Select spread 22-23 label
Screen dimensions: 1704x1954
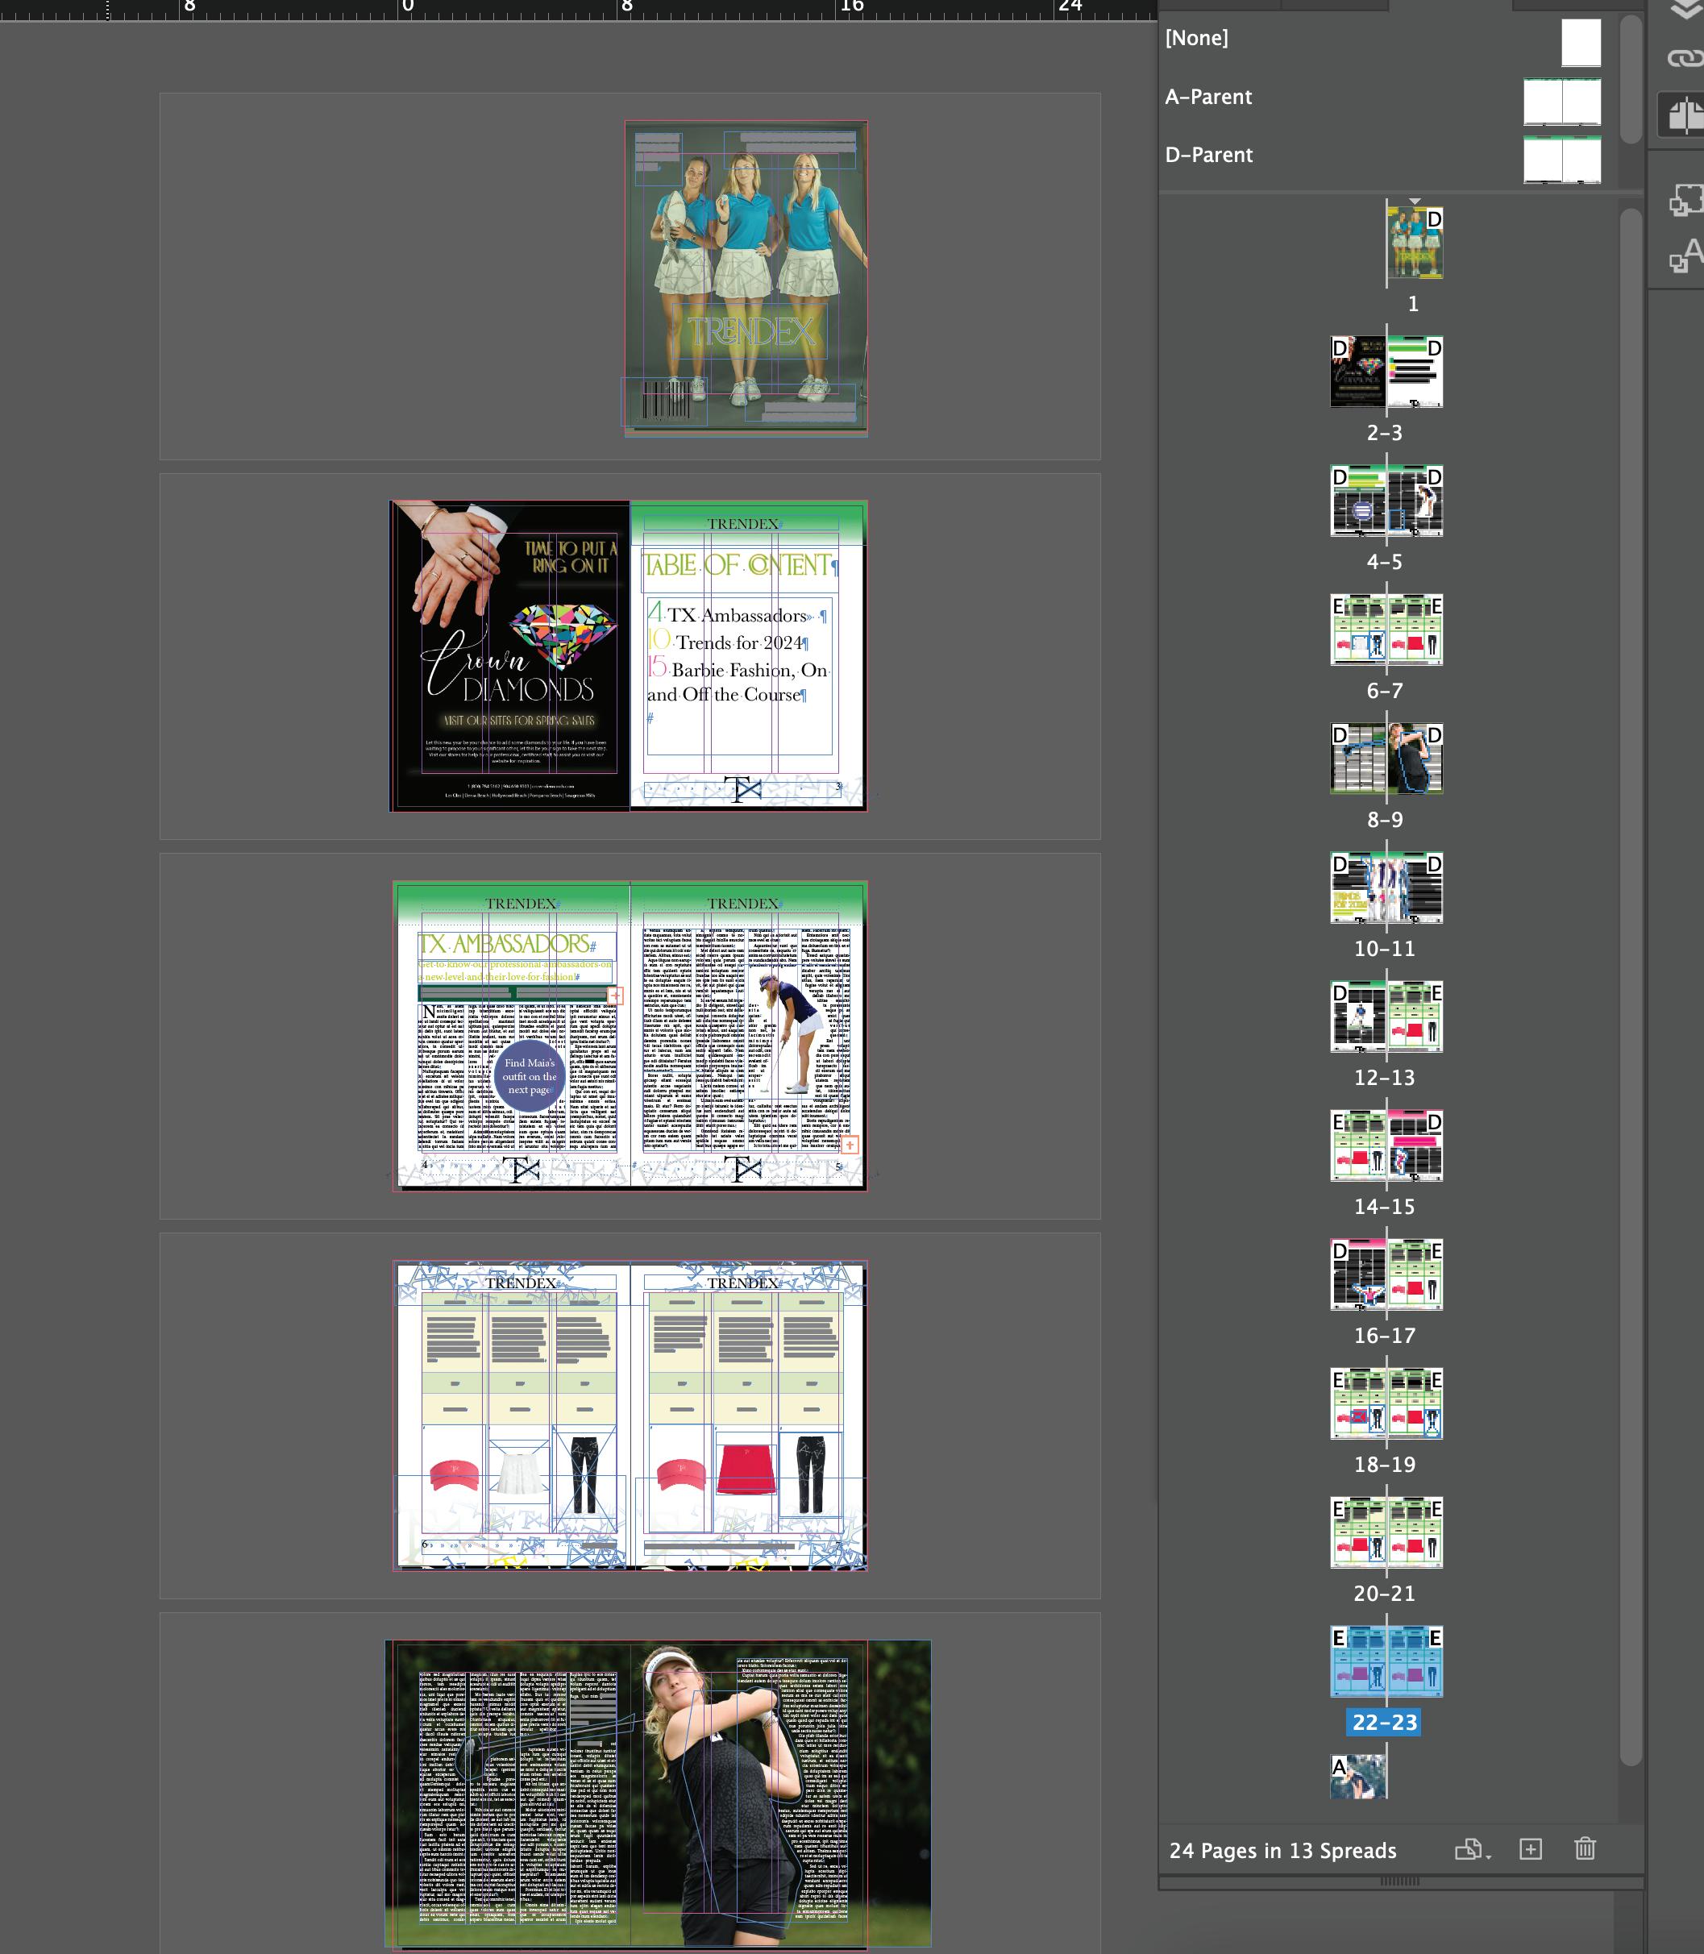click(x=1383, y=1722)
